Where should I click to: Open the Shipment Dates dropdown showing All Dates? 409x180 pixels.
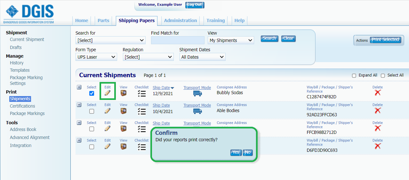click(202, 57)
